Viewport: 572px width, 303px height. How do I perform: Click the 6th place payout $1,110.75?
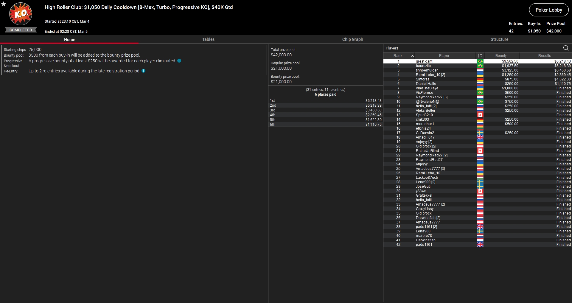pyautogui.click(x=373, y=125)
